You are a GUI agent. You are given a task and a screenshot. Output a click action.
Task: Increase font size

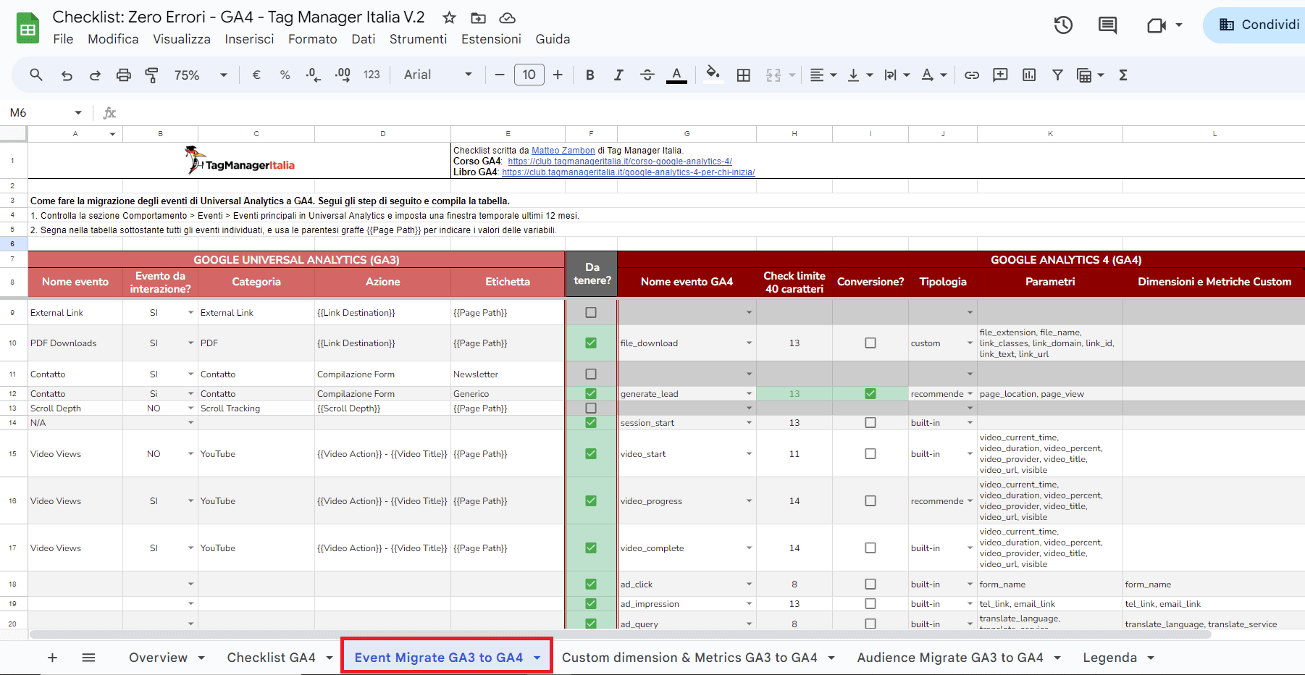558,75
